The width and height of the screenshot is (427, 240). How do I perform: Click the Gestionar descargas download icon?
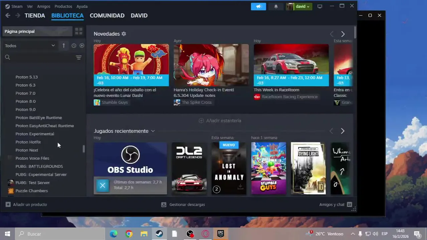pyautogui.click(x=164, y=205)
